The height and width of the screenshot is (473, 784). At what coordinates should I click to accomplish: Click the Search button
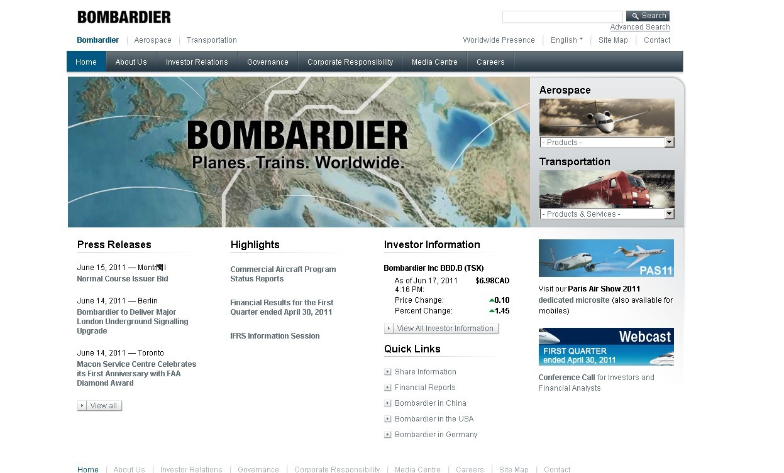[x=648, y=16]
